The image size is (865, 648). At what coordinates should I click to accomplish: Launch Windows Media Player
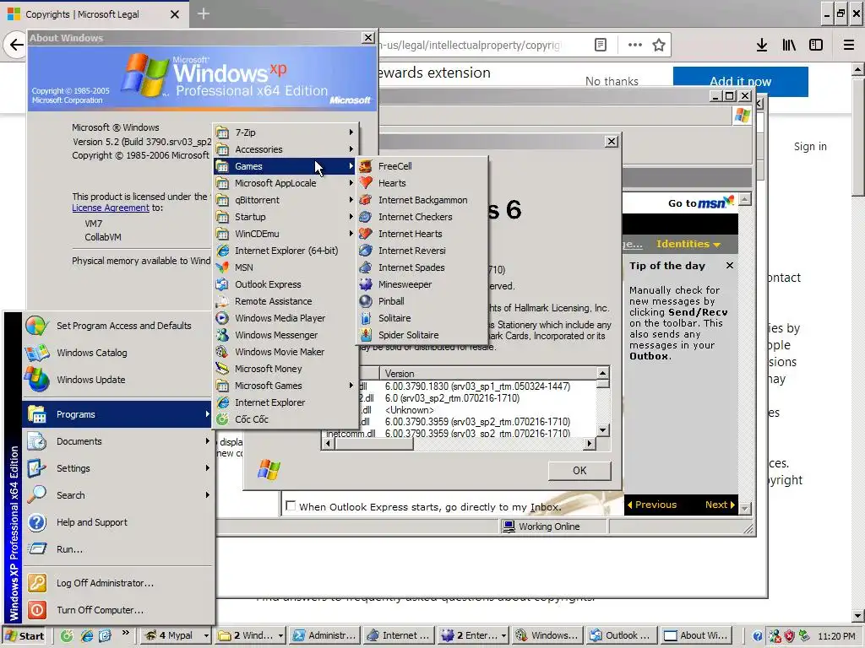click(x=286, y=318)
